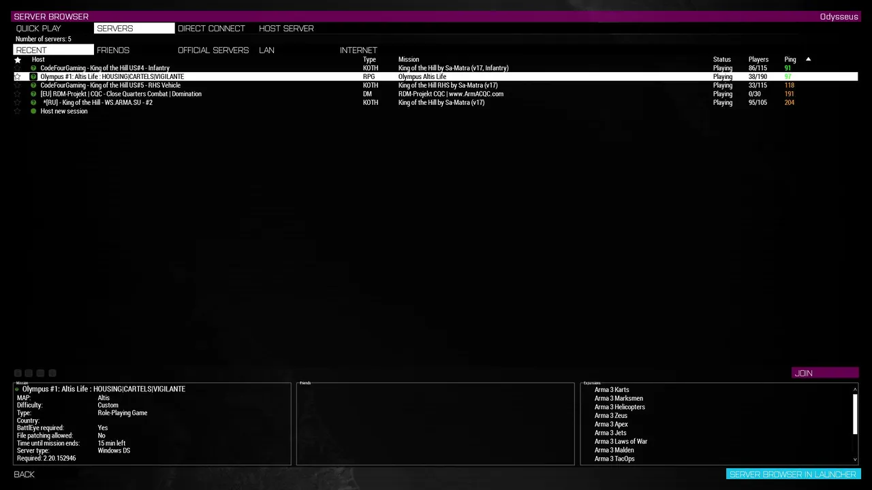Image resolution: width=872 pixels, height=490 pixels.
Task: Click the green status icon of US#4 Infantry
Action: click(33, 68)
